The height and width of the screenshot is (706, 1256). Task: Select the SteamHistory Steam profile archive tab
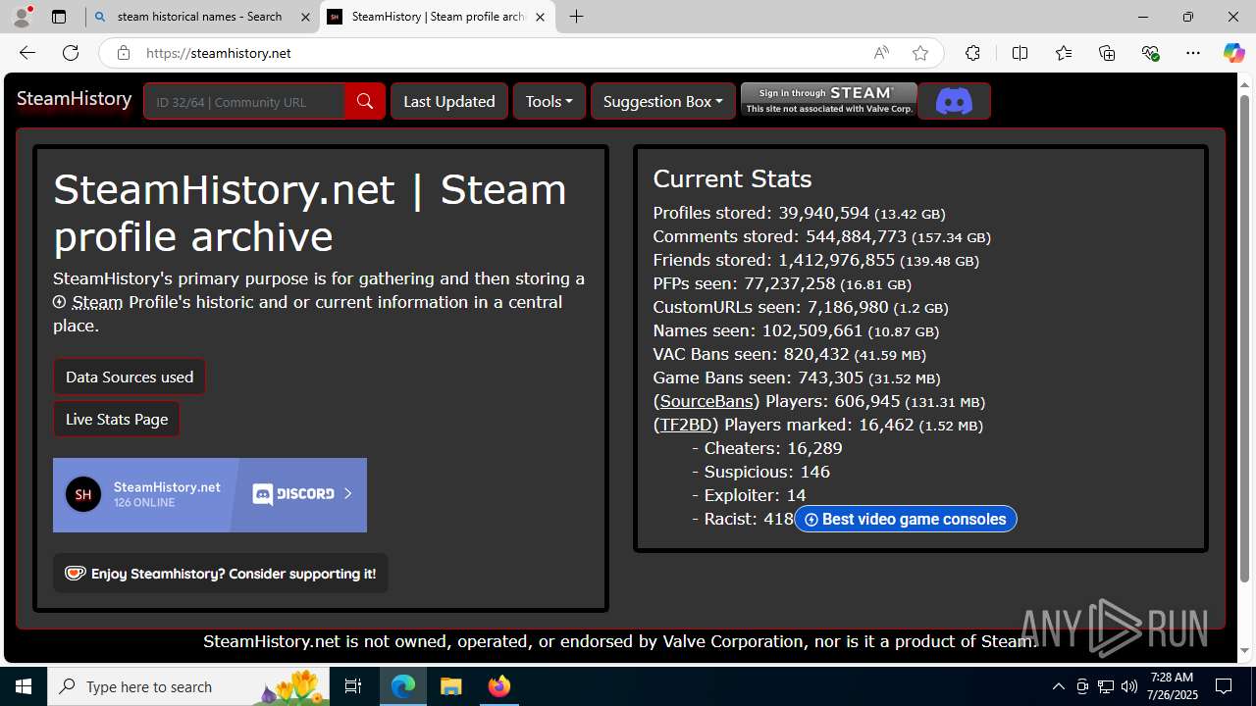tap(438, 17)
